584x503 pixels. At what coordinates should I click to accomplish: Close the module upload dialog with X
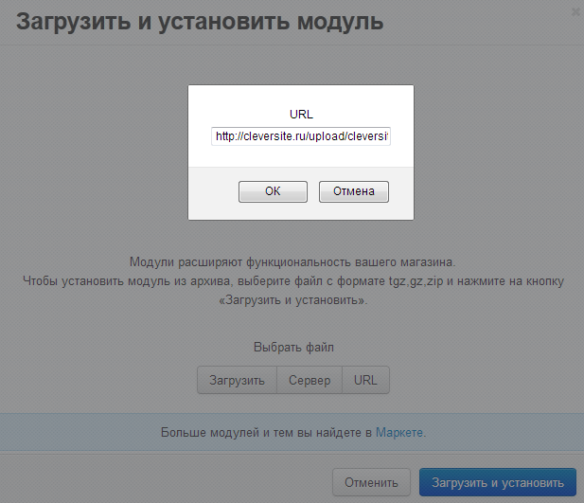(576, 11)
